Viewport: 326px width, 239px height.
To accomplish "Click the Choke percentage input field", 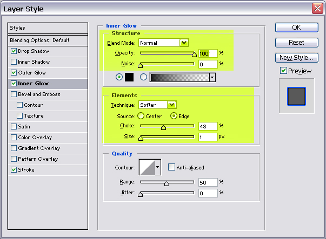I will click(x=207, y=126).
